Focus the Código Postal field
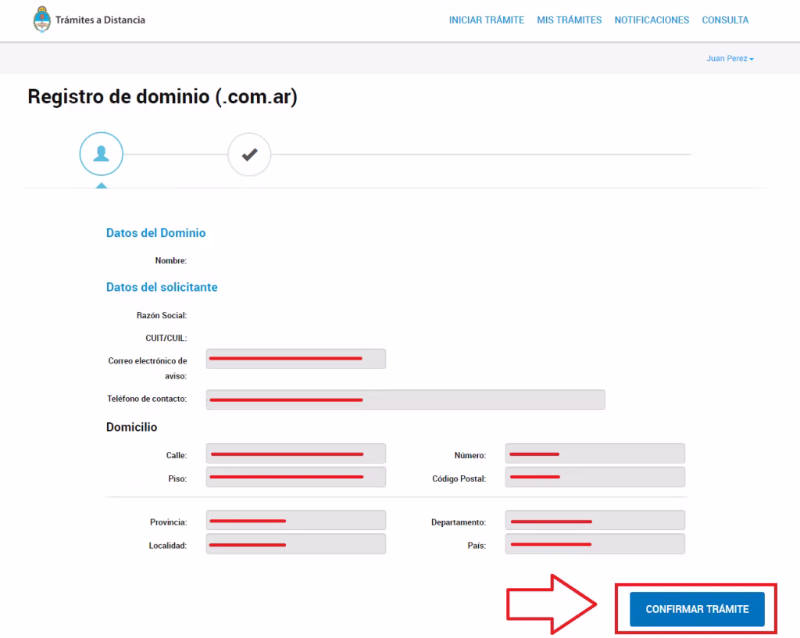This screenshot has height=638, width=800. pos(595,477)
